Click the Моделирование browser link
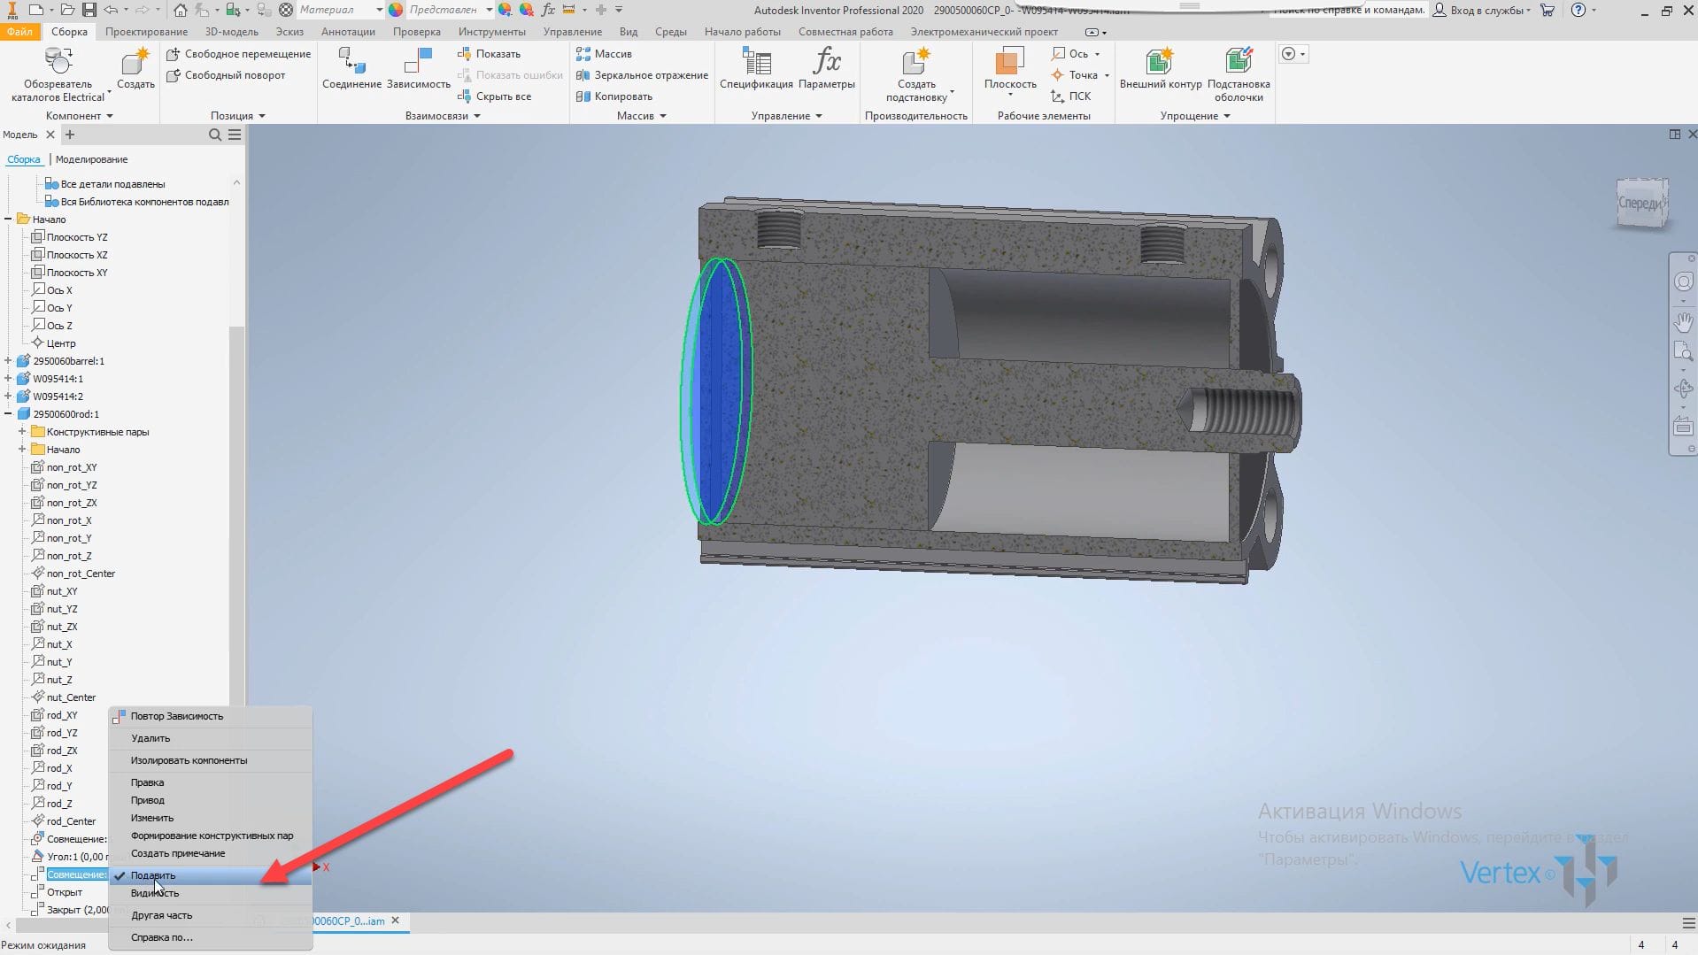The width and height of the screenshot is (1698, 955). click(x=91, y=159)
